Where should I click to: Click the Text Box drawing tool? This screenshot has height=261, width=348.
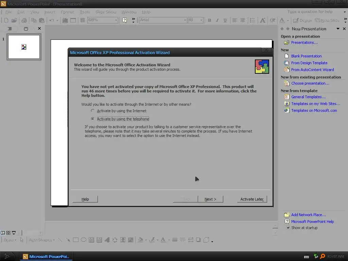click(x=91, y=240)
